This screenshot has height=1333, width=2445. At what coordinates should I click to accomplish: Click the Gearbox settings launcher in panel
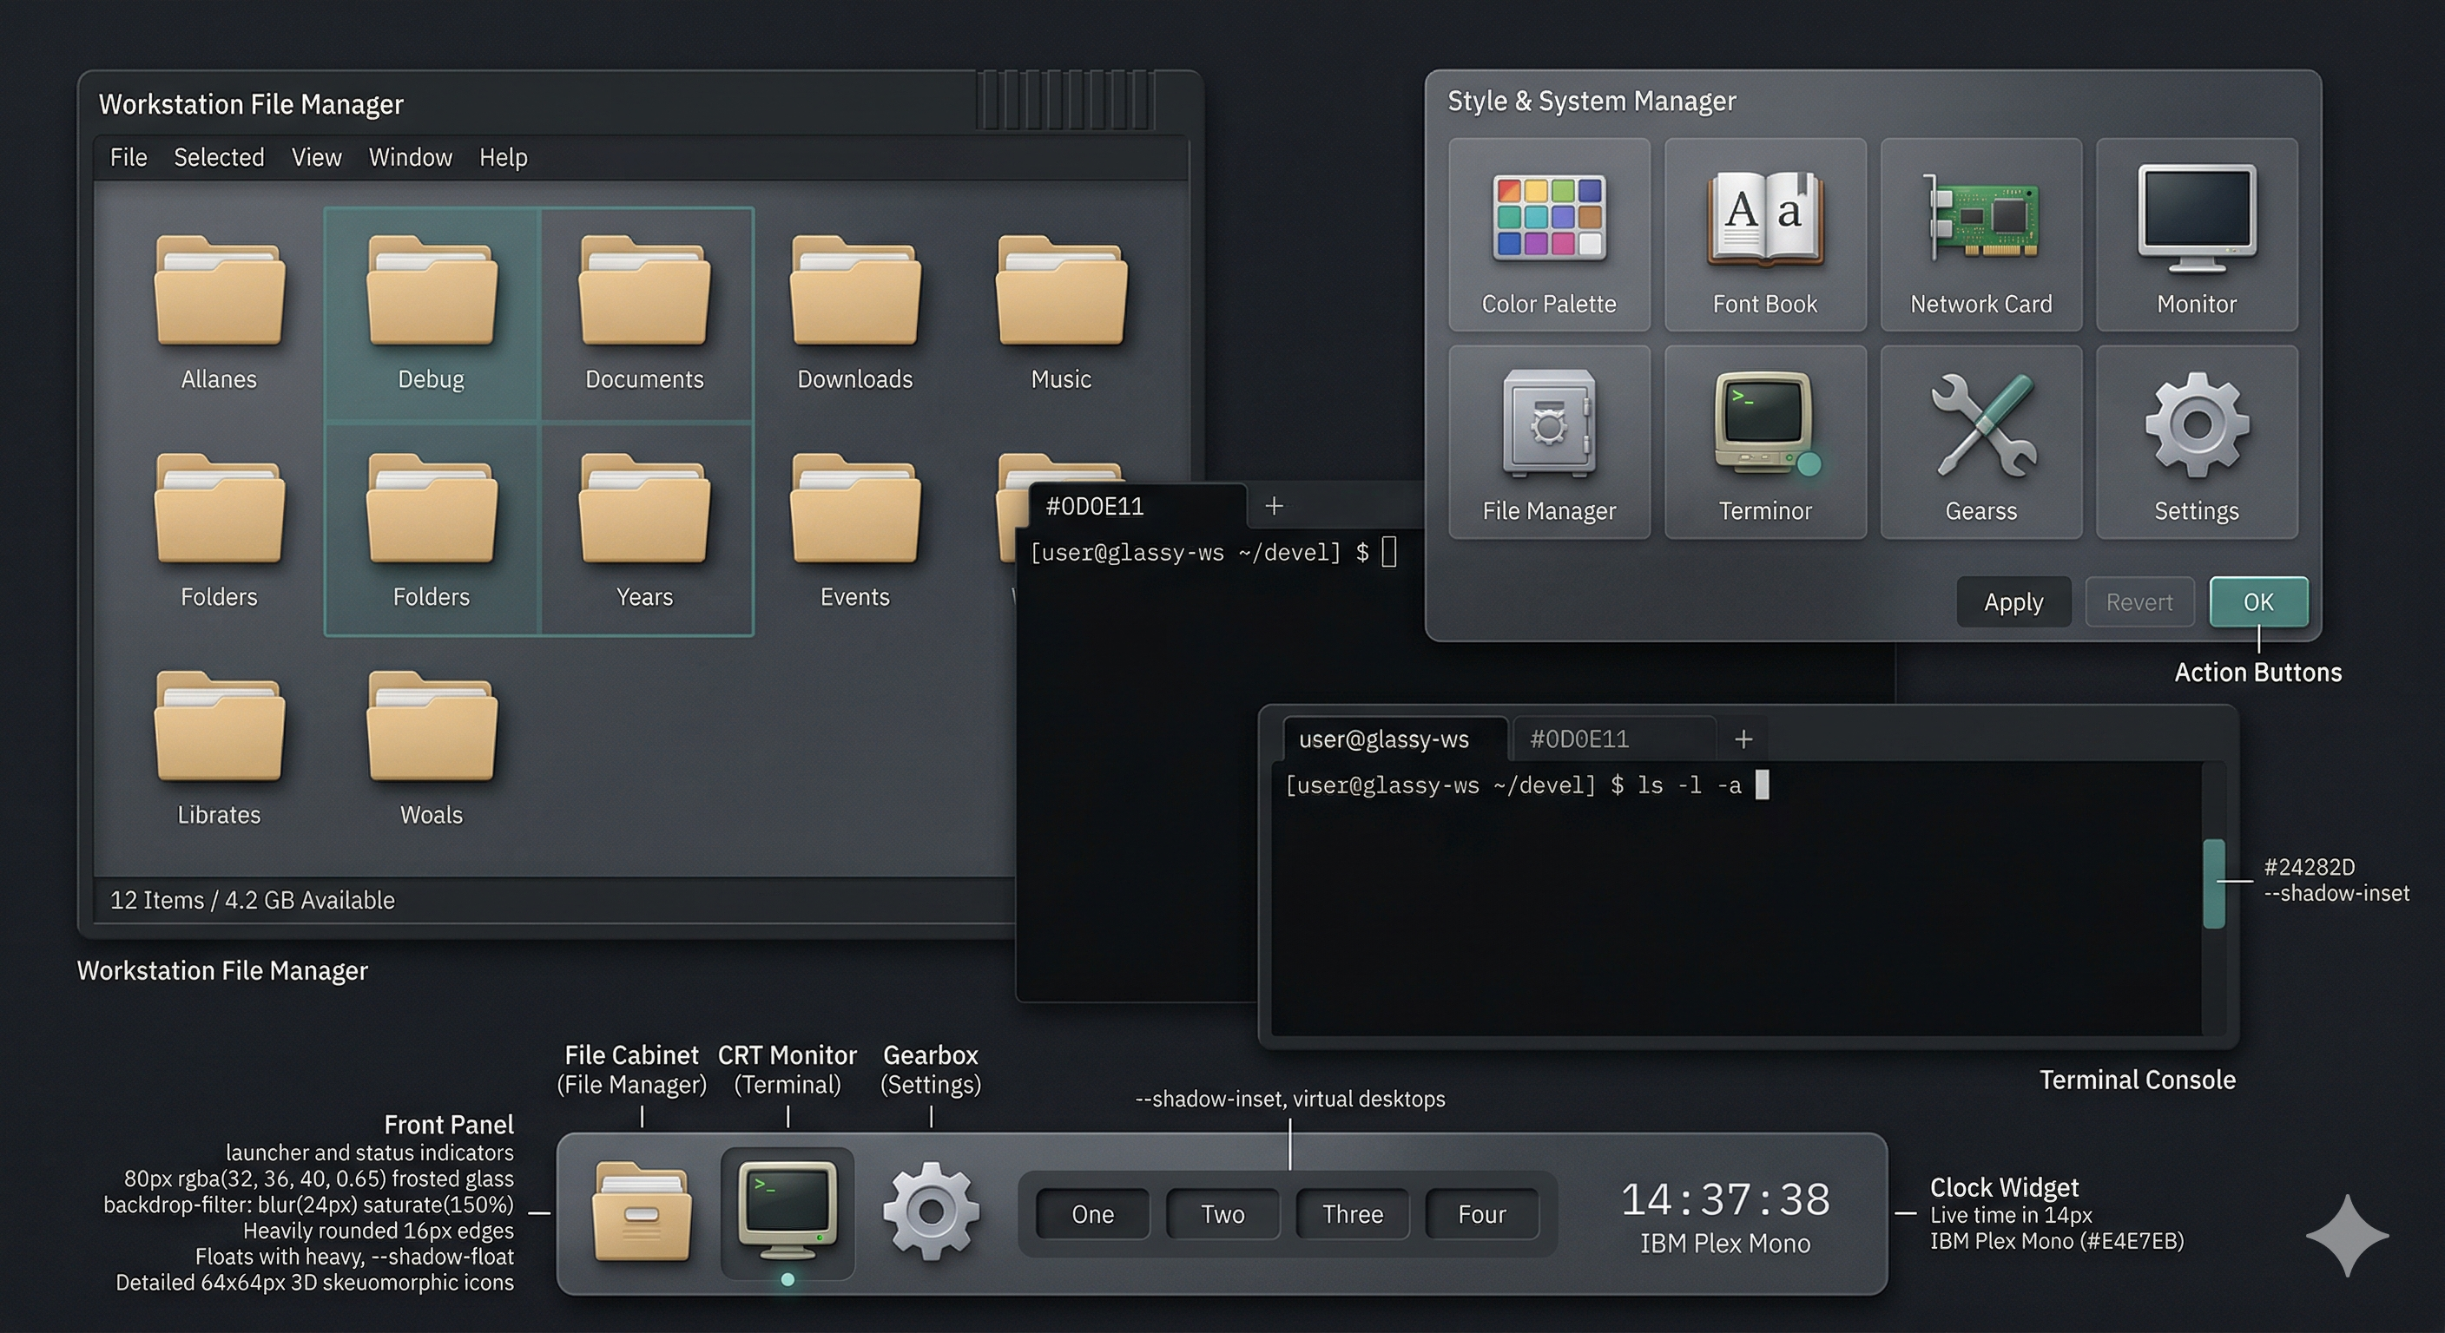pos(930,1212)
